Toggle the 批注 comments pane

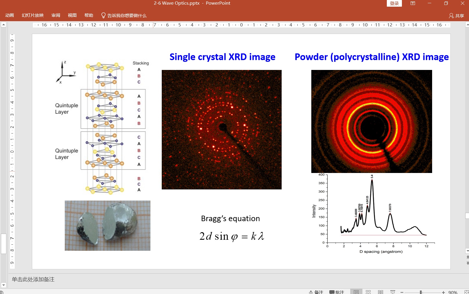pos(337,292)
